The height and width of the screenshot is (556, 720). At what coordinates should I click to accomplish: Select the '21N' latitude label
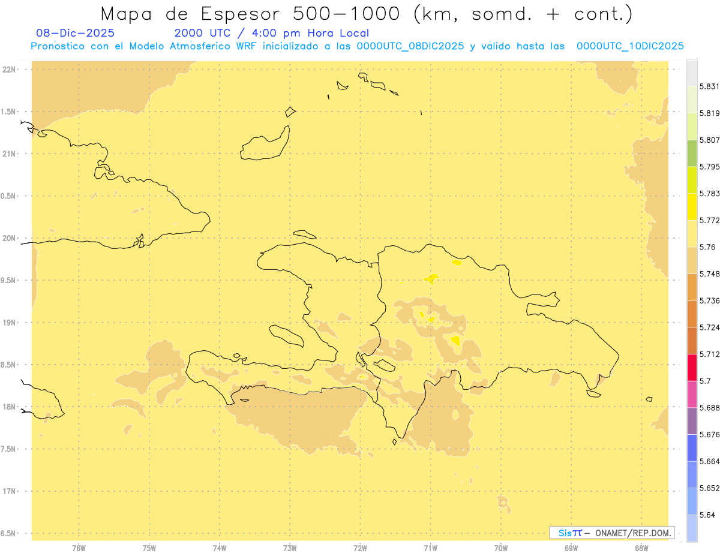point(10,154)
